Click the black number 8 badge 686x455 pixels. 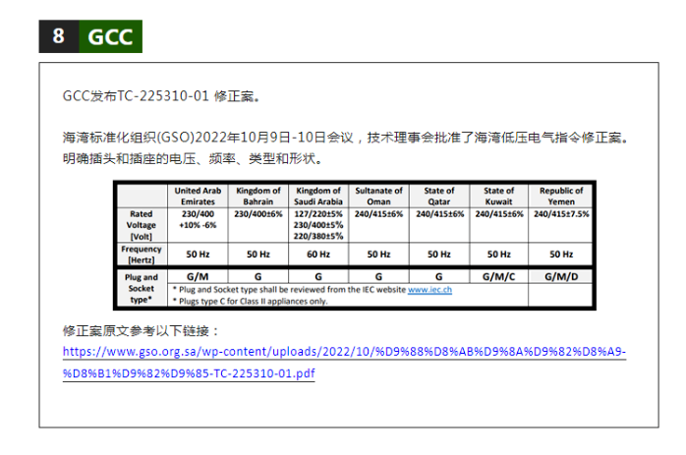[58, 36]
